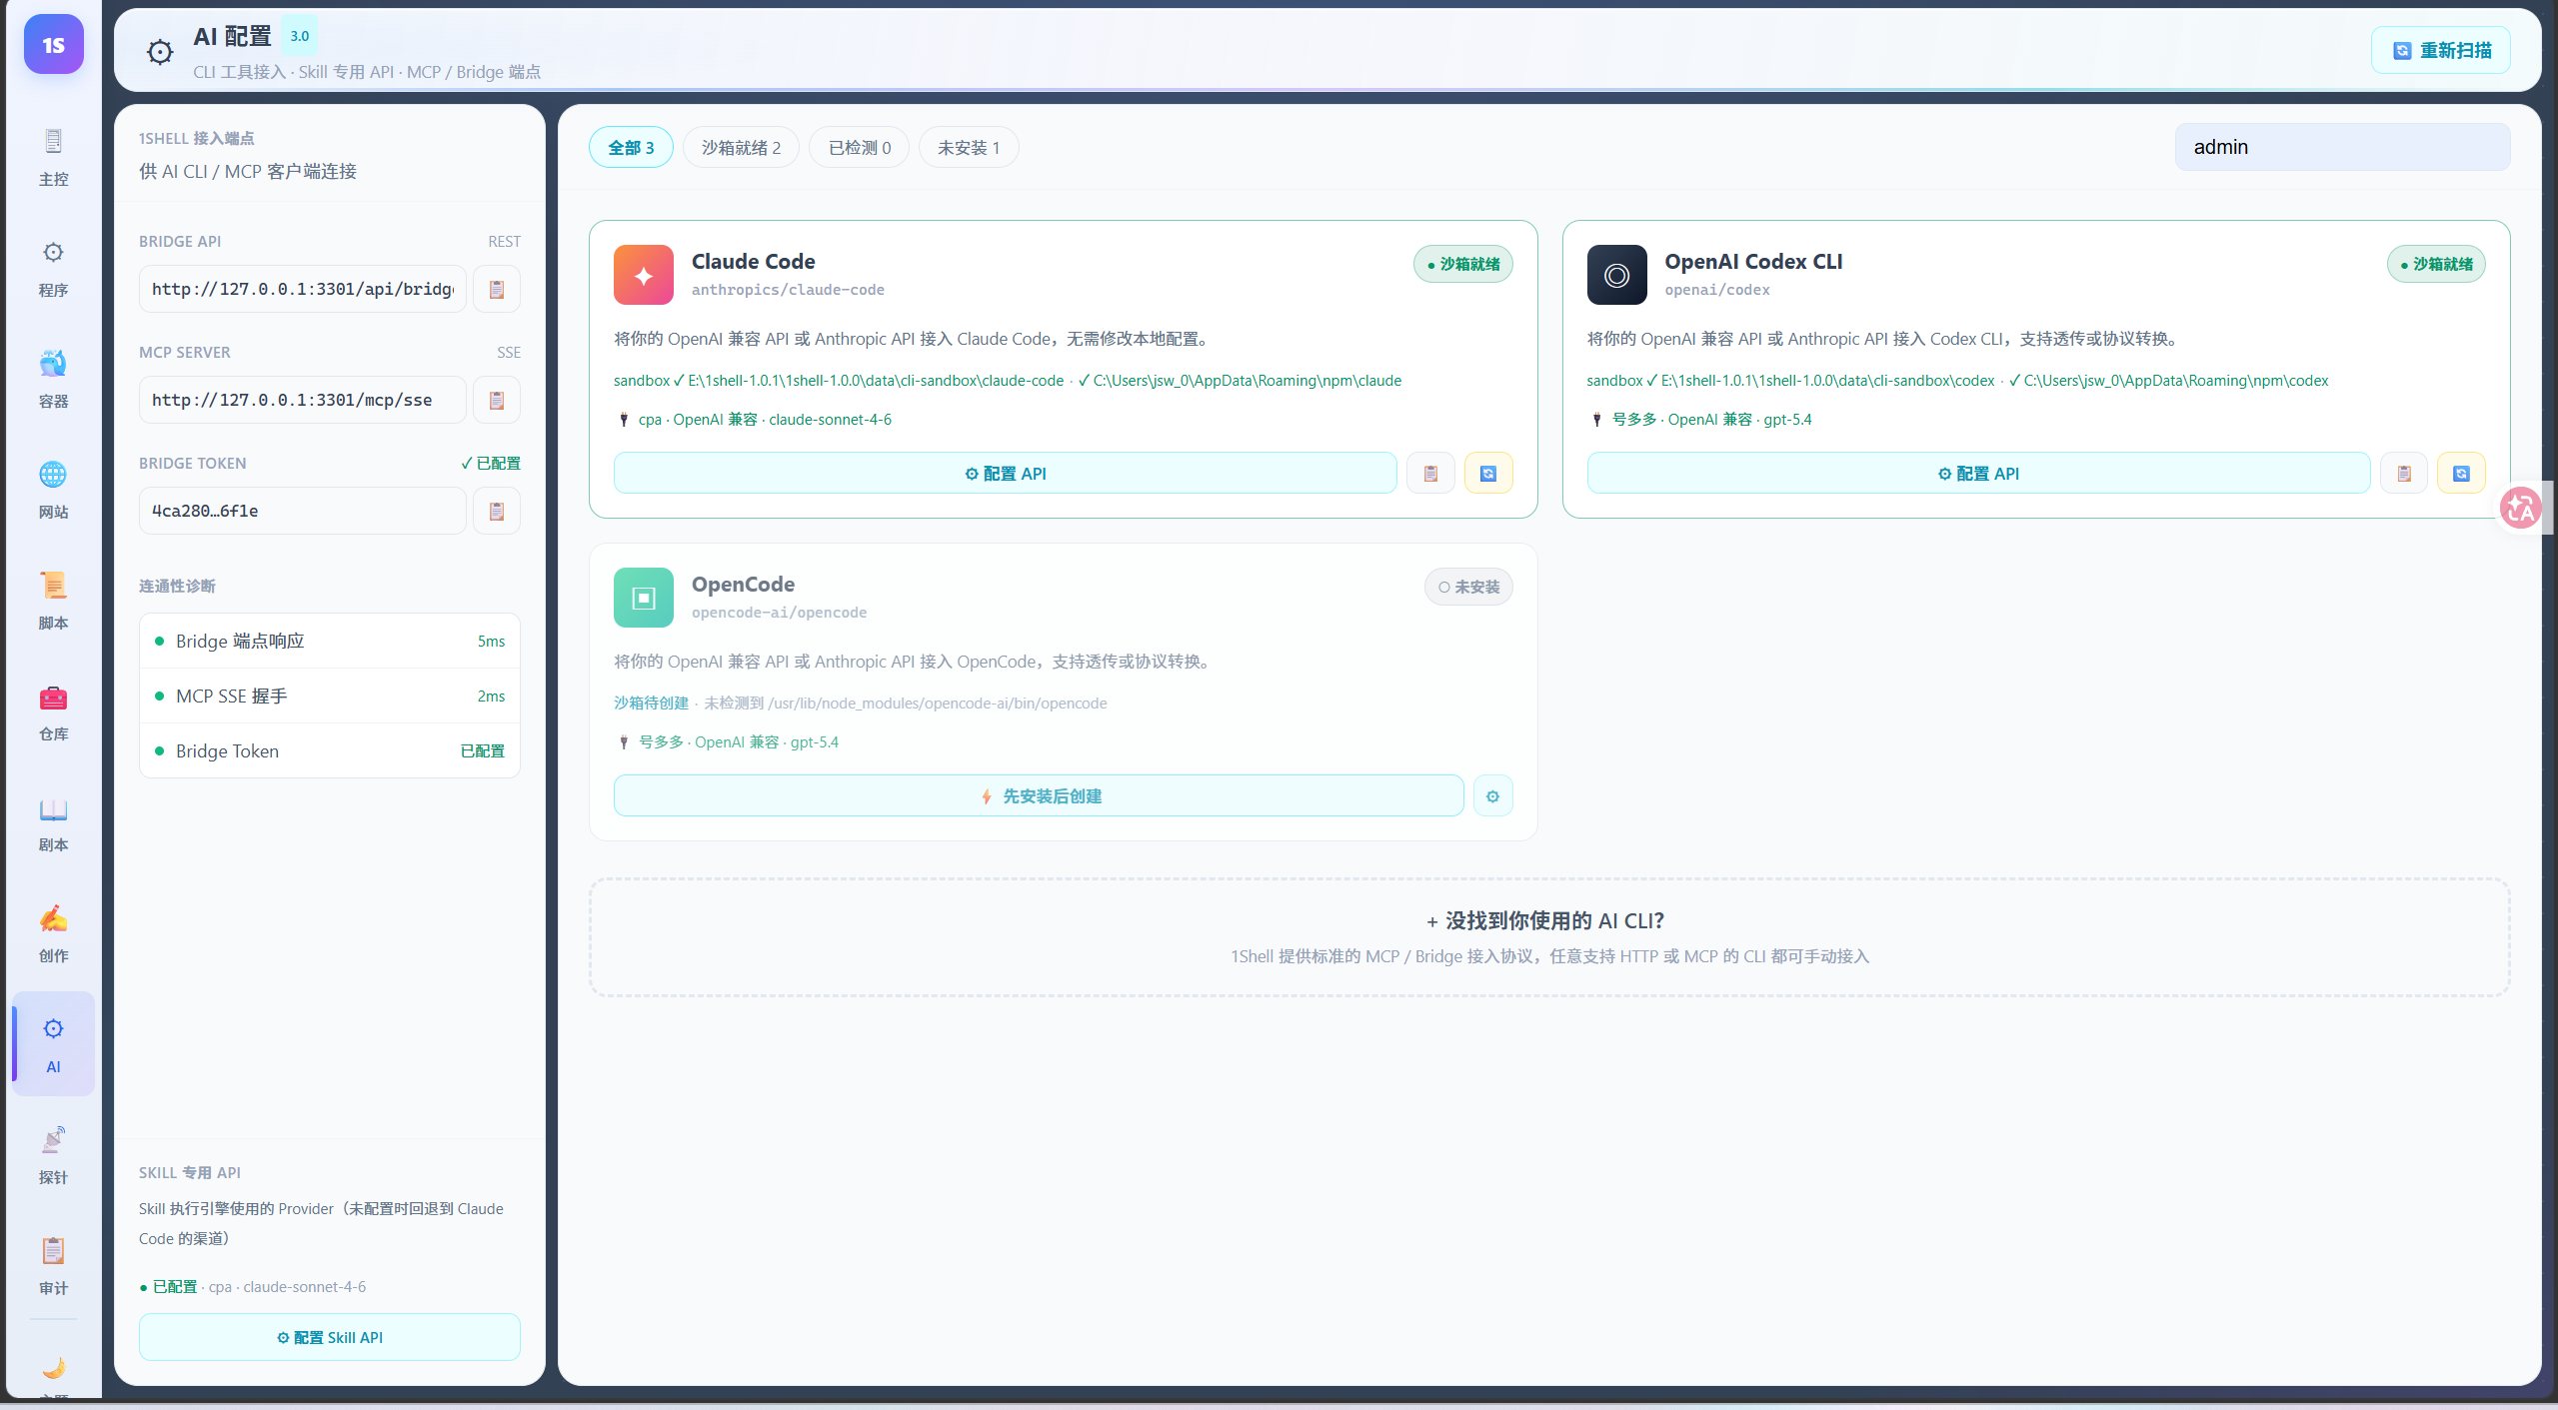Viewport: 2558px width, 1410px height.
Task: Copy the Bridge Token value
Action: pos(496,511)
